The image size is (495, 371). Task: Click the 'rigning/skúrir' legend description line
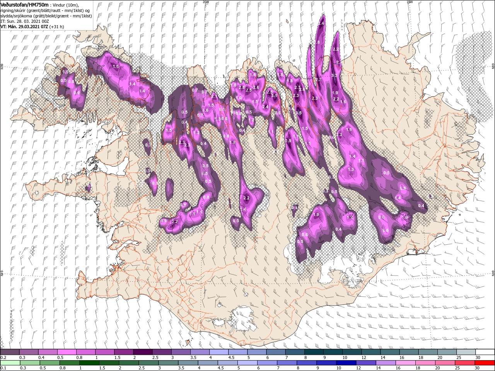click(x=45, y=10)
